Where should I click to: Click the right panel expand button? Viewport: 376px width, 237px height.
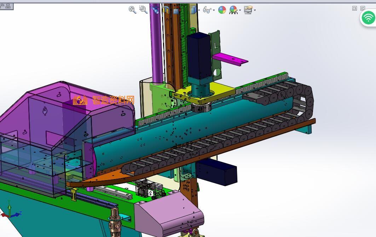pos(363,8)
